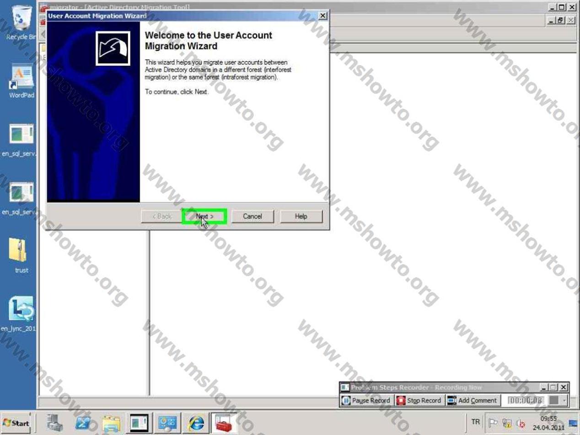The height and width of the screenshot is (435, 580).
Task: Cancel the User Account Migration Wizard
Action: click(x=252, y=216)
